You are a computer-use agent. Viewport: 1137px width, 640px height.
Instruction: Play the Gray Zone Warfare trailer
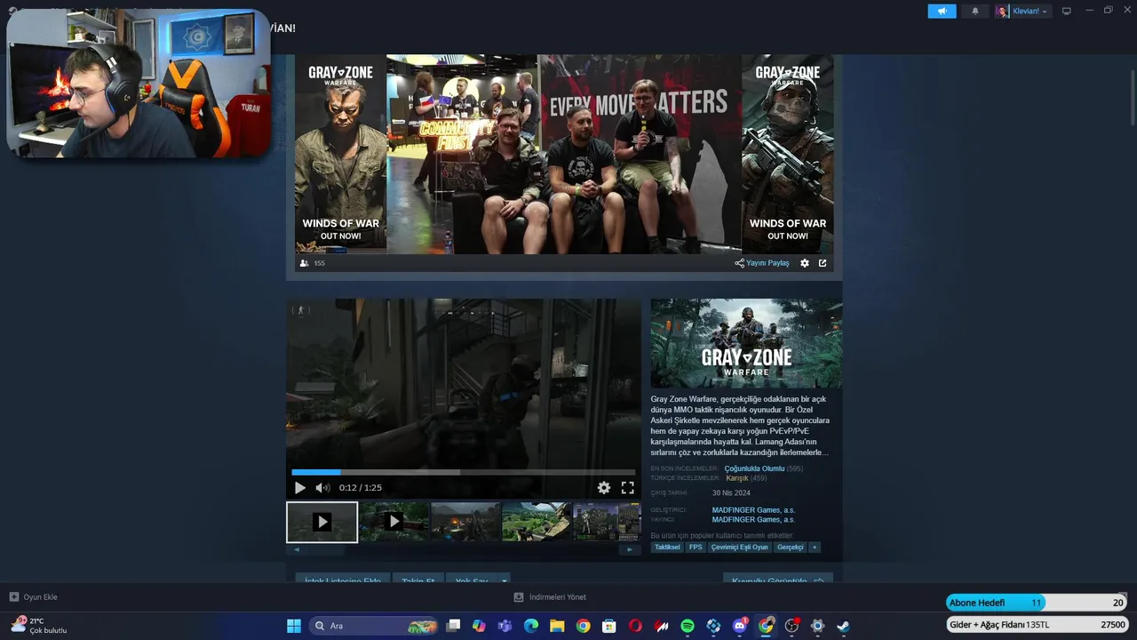[x=300, y=488]
